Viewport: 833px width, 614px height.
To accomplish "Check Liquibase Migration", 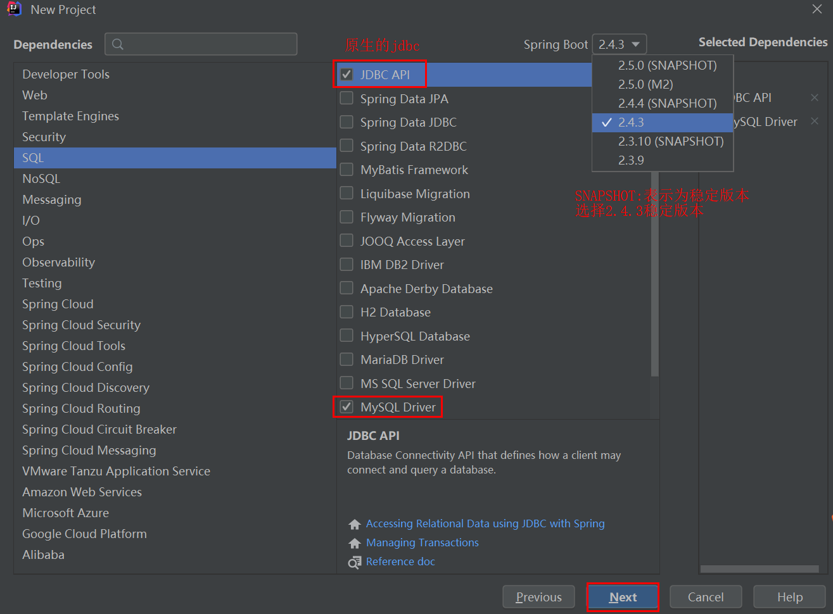I will [347, 193].
